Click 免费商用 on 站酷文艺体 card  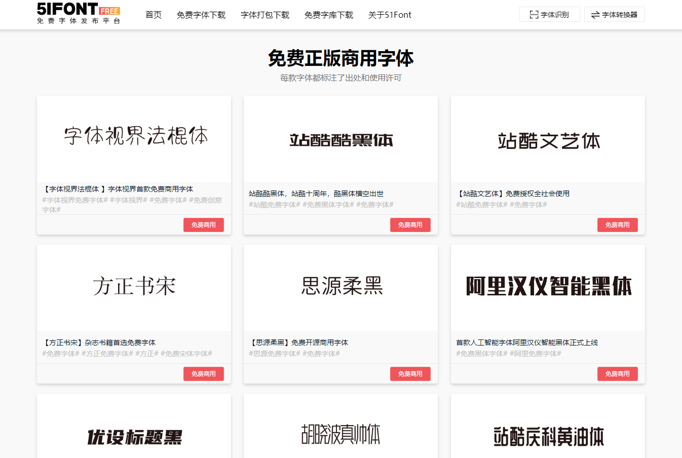pyautogui.click(x=618, y=225)
